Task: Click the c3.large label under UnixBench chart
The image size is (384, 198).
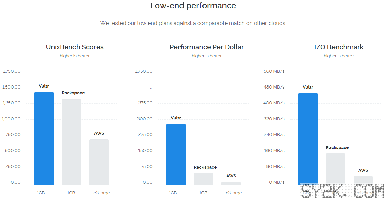Action: (x=102, y=193)
